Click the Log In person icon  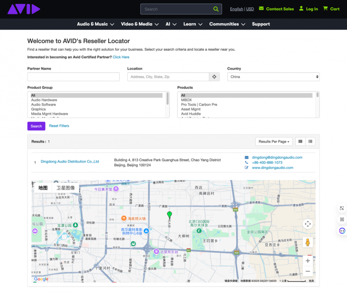point(301,8)
